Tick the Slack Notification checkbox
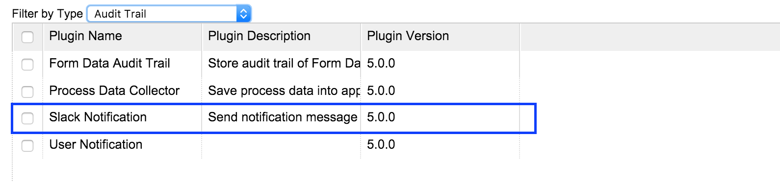The height and width of the screenshot is (182, 780). pyautogui.click(x=27, y=118)
